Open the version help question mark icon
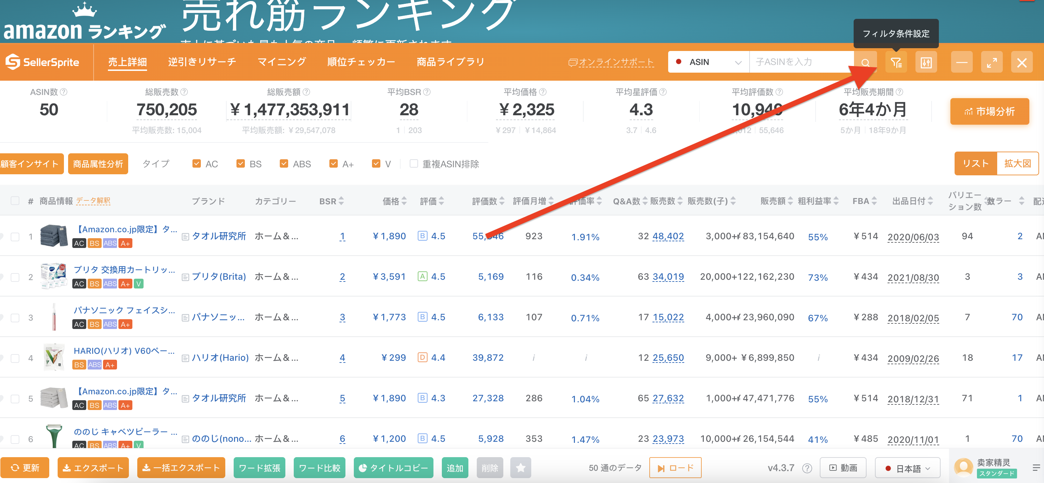This screenshot has height=483, width=1044. [807, 468]
